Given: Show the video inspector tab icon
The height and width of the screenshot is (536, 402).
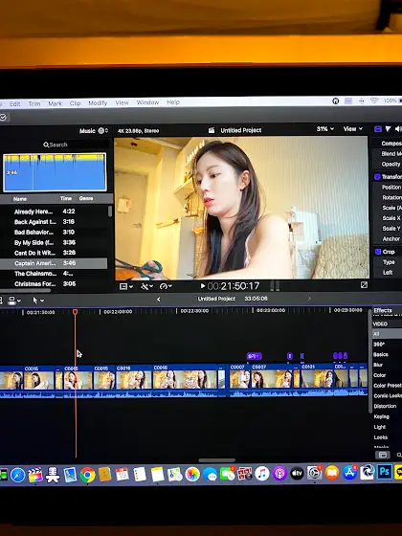Looking at the screenshot, I should coord(378,129).
